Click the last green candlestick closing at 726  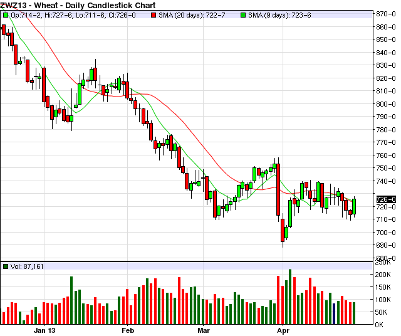(x=354, y=206)
